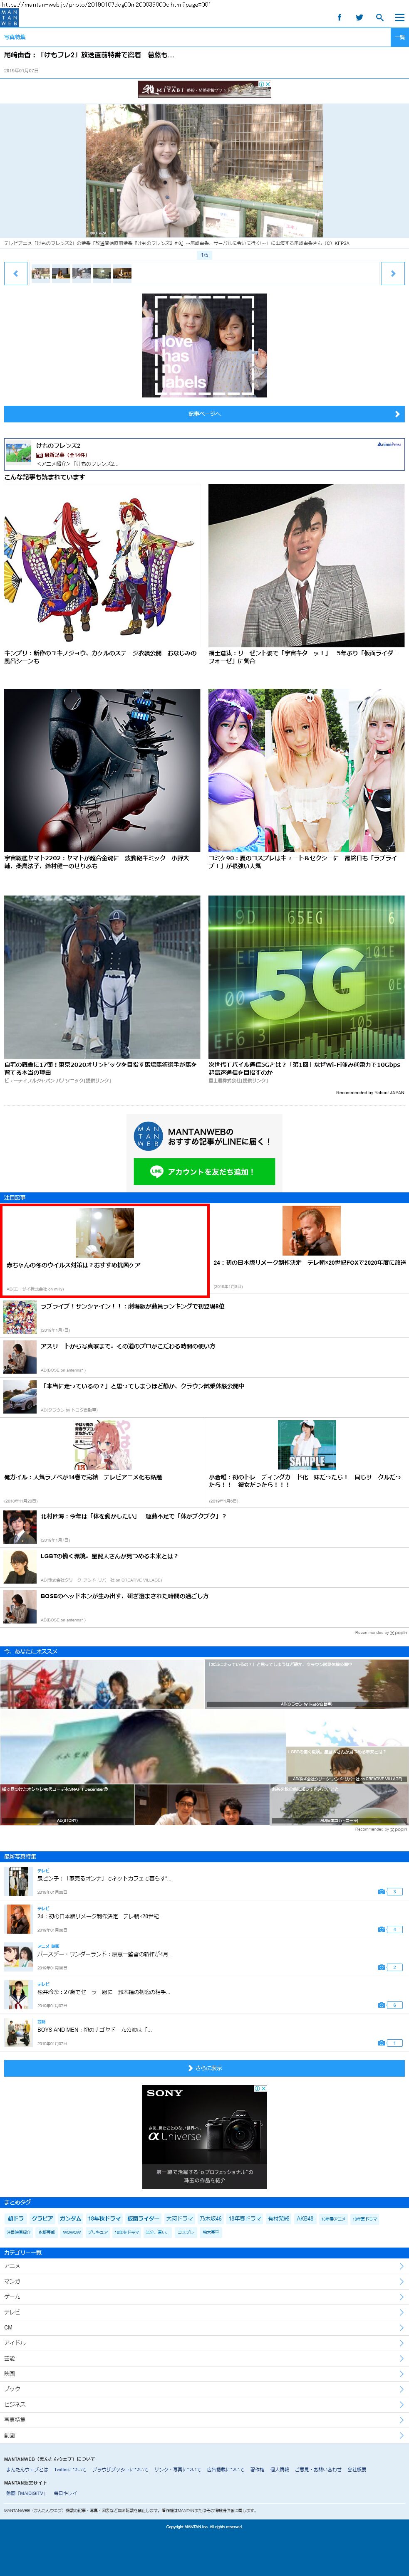Open the CM category row

coord(204,2327)
